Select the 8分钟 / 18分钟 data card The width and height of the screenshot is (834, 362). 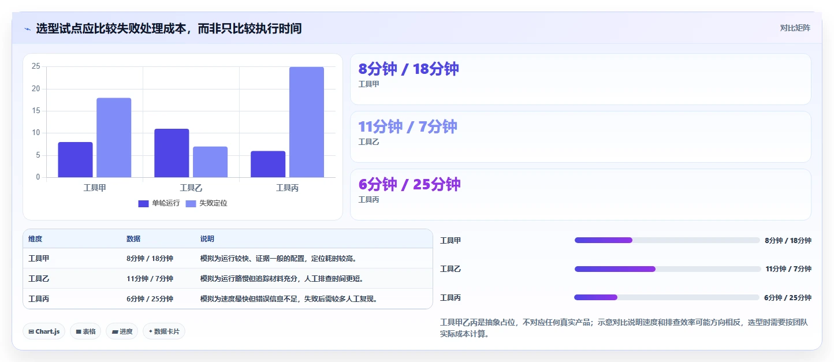580,79
